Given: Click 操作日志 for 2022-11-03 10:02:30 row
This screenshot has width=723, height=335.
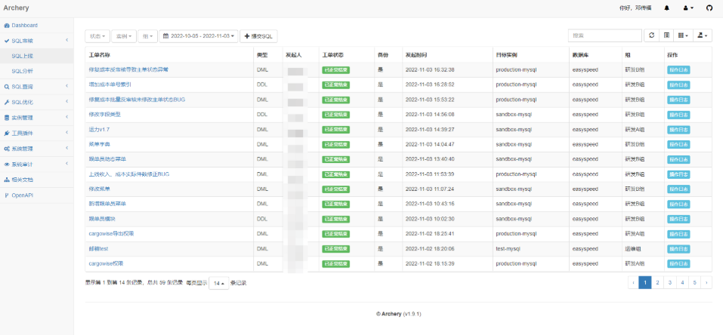Looking at the screenshot, I should tap(678, 219).
